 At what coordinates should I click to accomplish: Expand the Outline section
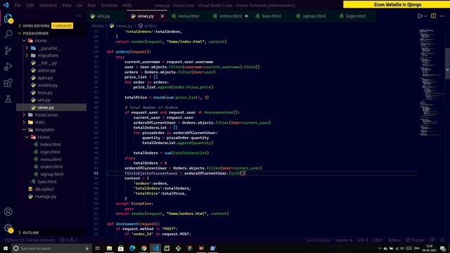31,233
